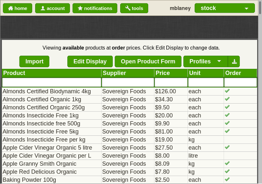The image size is (262, 184).
Task: Toggle order checkmark for Almonds Certified Organic 250g
Action: coord(227,107)
